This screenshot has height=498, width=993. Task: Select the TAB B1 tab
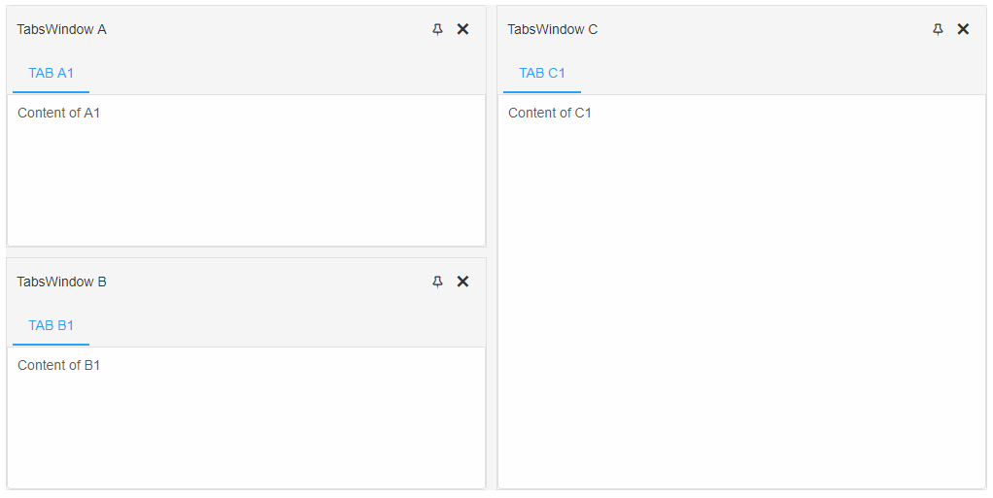coord(51,326)
